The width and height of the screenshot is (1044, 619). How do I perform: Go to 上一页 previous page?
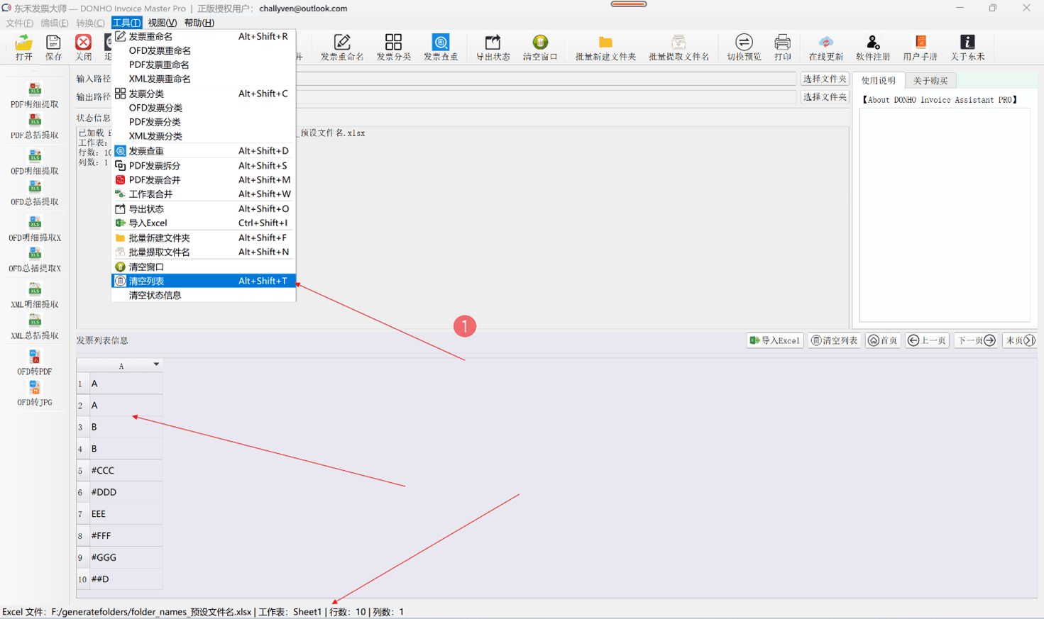tap(927, 340)
